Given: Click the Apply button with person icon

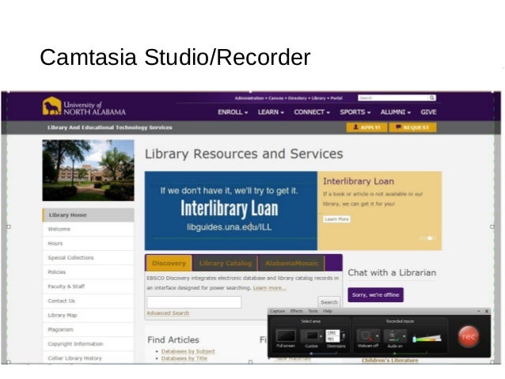Looking at the screenshot, I should pyautogui.click(x=366, y=127).
